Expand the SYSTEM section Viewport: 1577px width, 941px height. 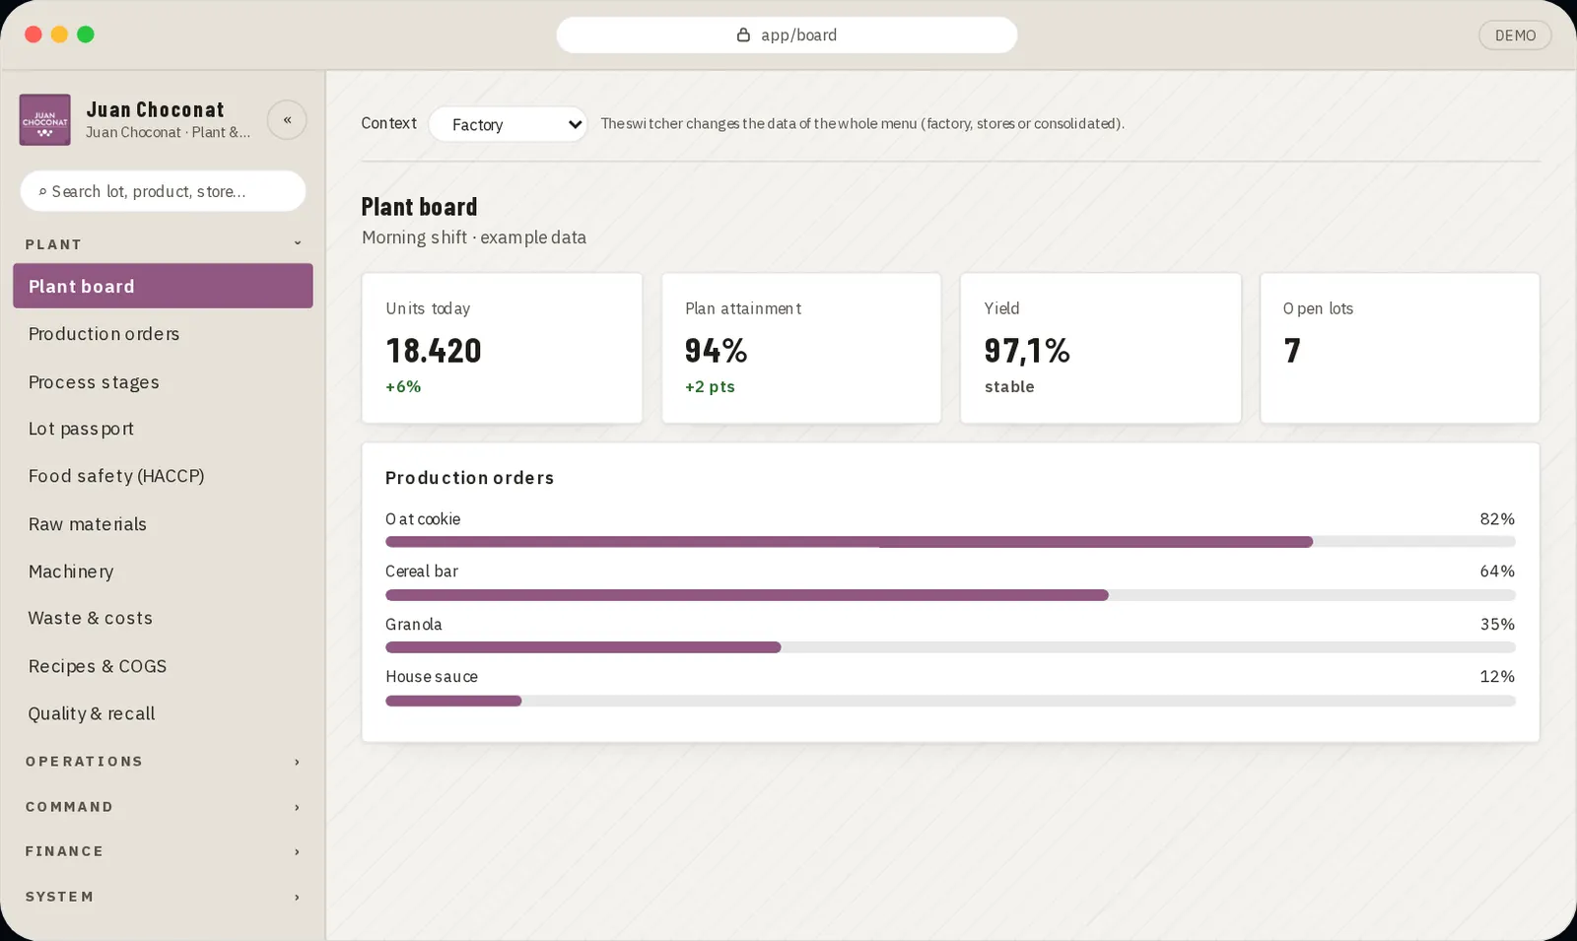click(163, 896)
